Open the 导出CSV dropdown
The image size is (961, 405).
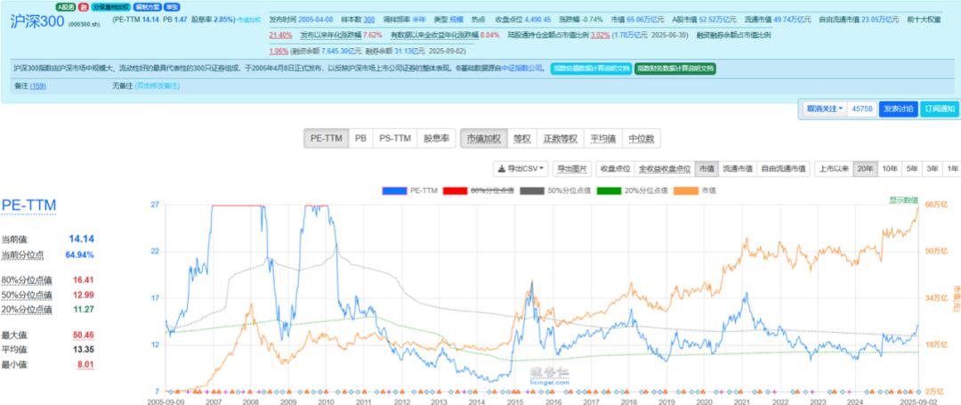point(520,168)
